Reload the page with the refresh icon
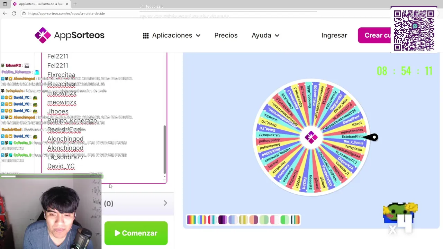 click(14, 13)
